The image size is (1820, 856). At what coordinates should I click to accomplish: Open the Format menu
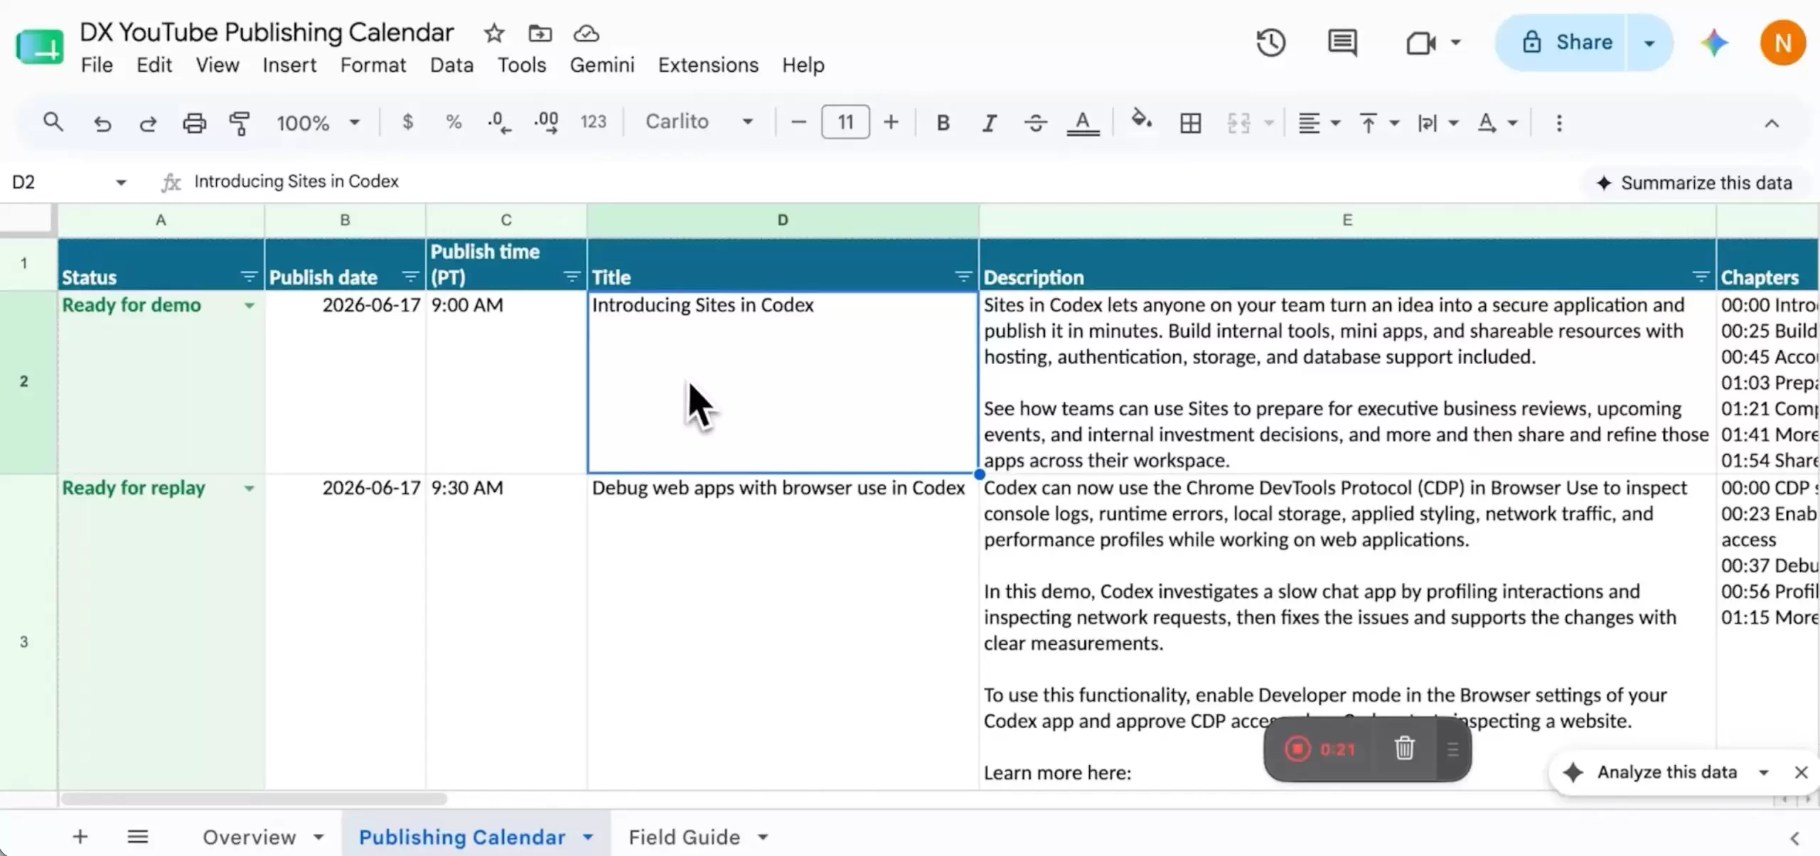pyautogui.click(x=373, y=65)
